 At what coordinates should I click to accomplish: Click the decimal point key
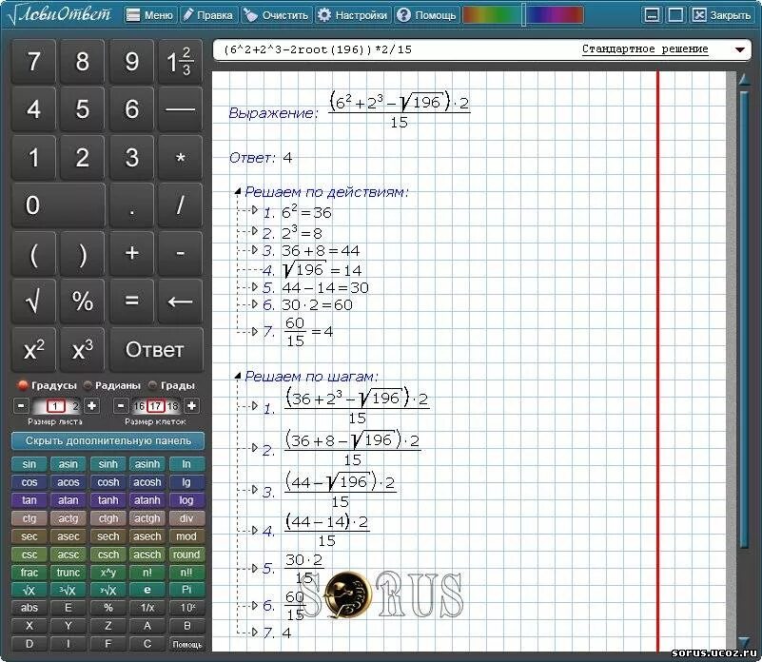(131, 205)
